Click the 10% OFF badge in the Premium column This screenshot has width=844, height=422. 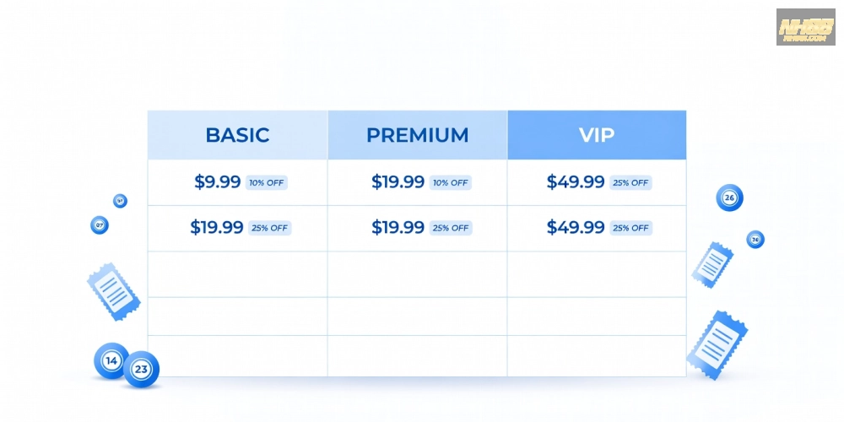tap(450, 183)
